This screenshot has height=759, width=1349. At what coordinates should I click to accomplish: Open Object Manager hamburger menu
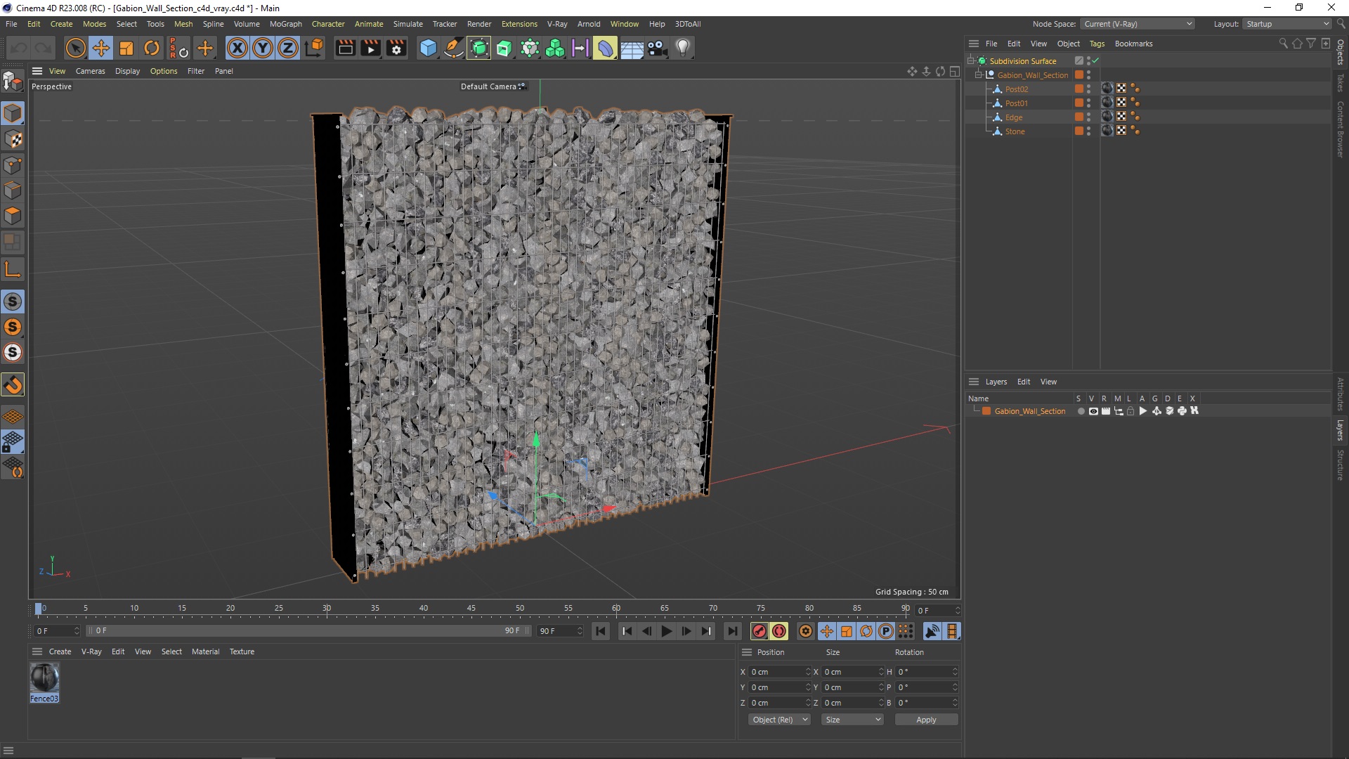click(x=973, y=44)
